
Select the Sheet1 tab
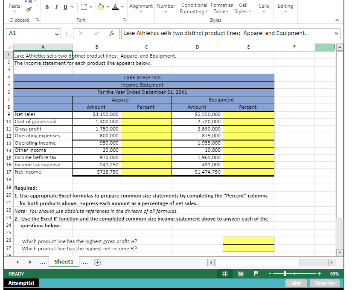[64, 262]
